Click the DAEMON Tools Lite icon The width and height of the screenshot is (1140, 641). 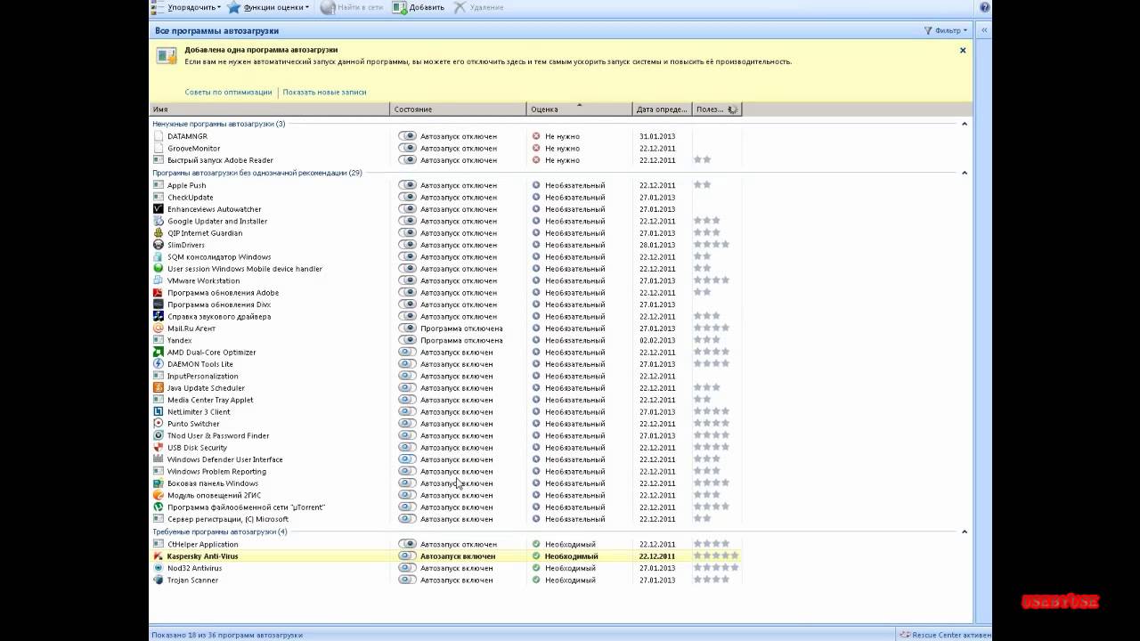point(159,364)
